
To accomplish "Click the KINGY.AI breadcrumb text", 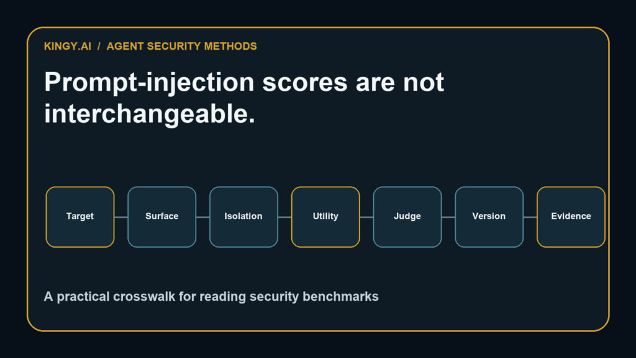I will pyautogui.click(x=68, y=46).
